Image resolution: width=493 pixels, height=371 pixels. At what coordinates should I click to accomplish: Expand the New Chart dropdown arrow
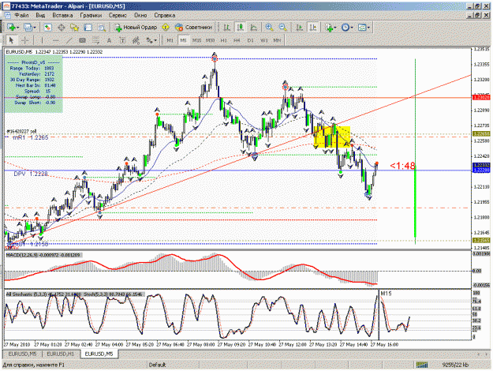[17, 28]
